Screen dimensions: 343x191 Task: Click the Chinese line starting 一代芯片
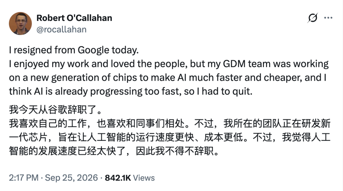coord(170,137)
